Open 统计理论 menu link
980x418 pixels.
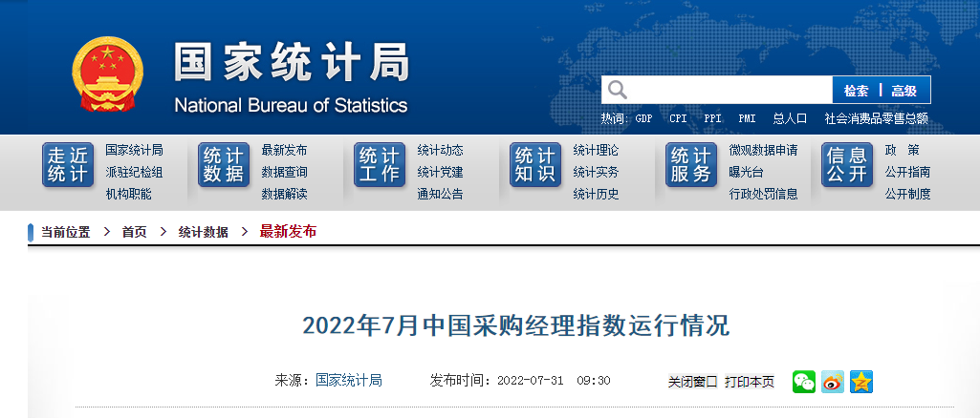click(597, 151)
